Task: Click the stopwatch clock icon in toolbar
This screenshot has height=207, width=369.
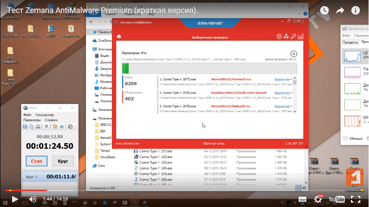Action: click(x=70, y=126)
